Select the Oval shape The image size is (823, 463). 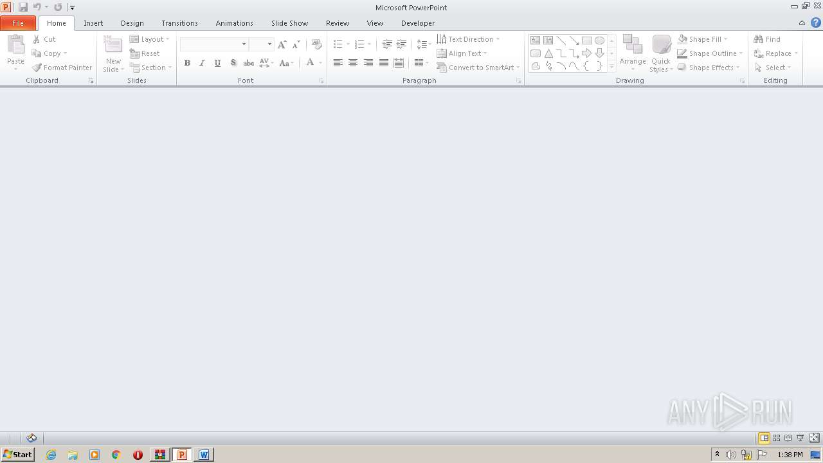(x=599, y=41)
